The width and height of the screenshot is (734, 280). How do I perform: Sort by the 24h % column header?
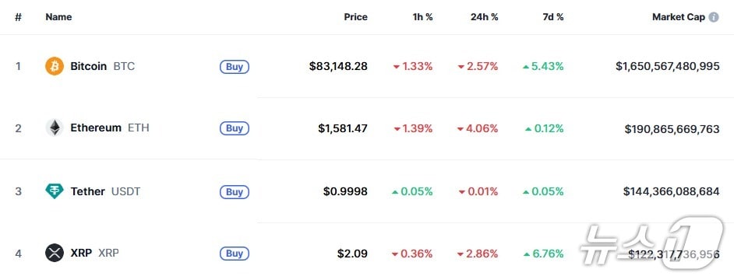485,17
